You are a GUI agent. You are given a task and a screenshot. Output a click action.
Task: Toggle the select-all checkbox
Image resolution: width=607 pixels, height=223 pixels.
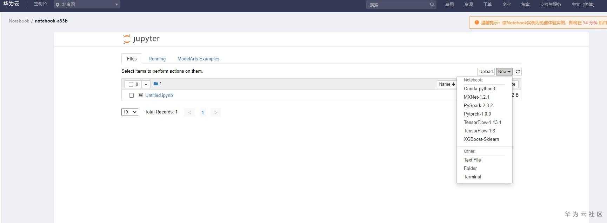pos(131,84)
